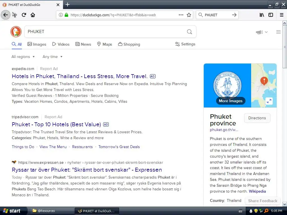Open the browser home page icon
The height and width of the screenshot is (215, 287).
[x=33, y=15]
